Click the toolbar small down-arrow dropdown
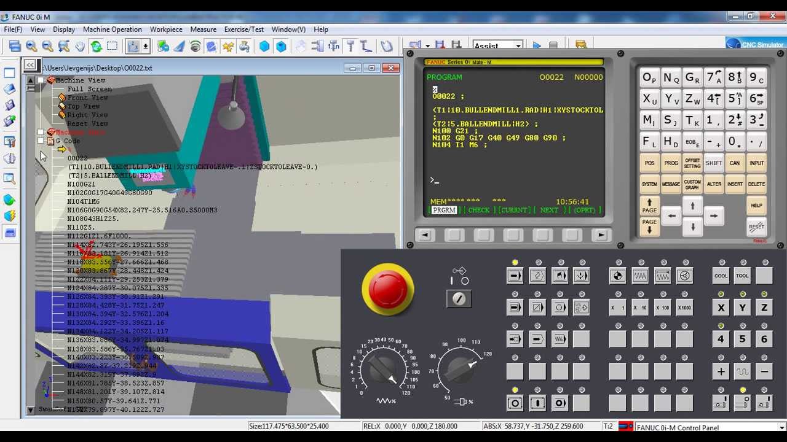 [146, 47]
